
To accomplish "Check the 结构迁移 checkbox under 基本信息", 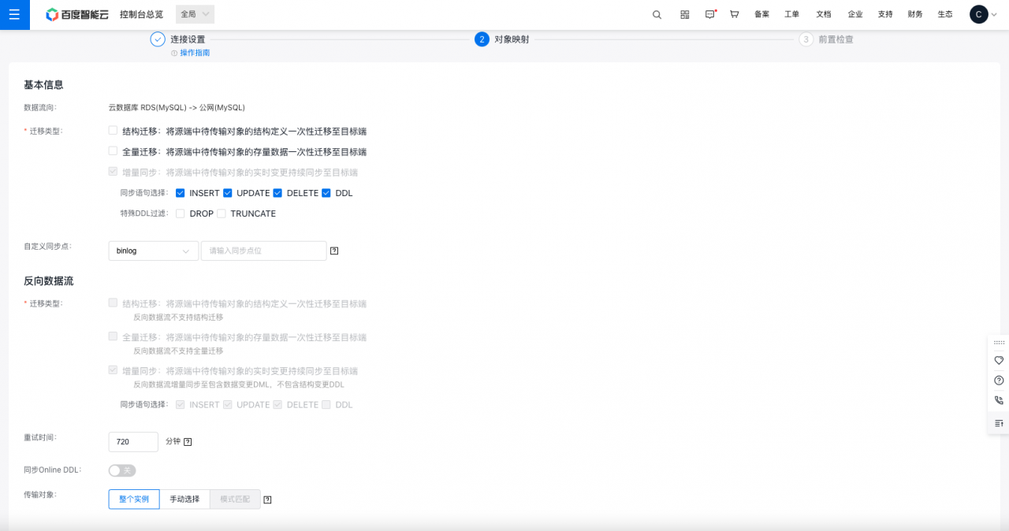I will click(x=114, y=131).
